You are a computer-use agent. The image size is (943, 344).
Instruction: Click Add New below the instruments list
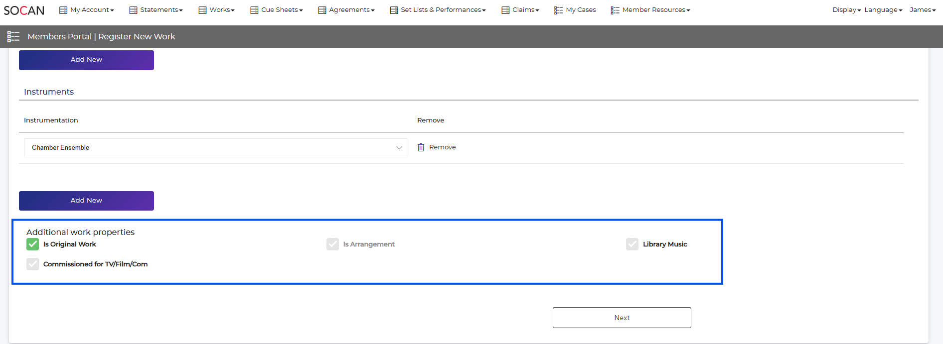point(86,201)
